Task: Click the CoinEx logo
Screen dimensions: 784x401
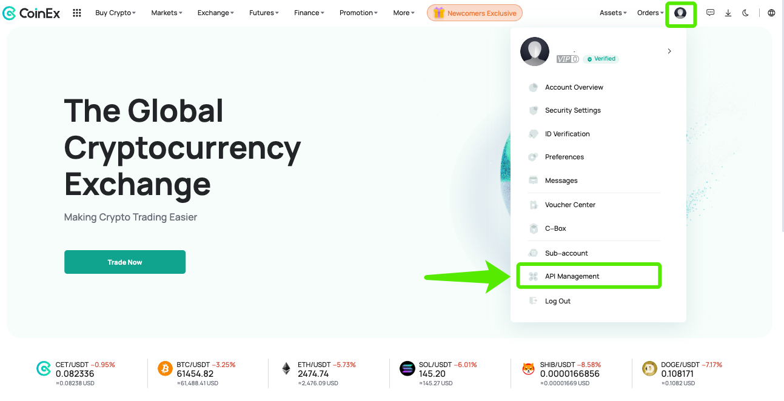Action: (x=32, y=13)
